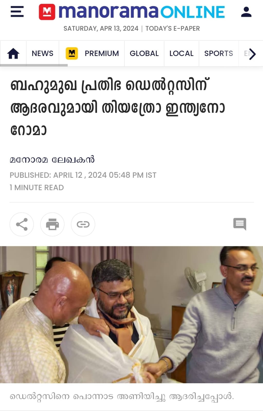The width and height of the screenshot is (263, 411).
Task: Print the article with printer icon
Action: coord(52,224)
